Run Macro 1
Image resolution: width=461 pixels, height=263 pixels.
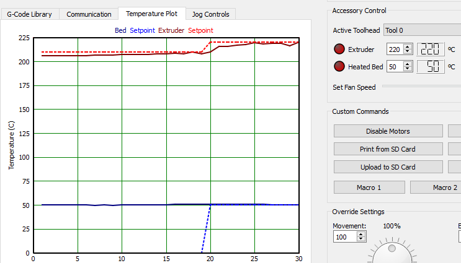tap(369, 188)
